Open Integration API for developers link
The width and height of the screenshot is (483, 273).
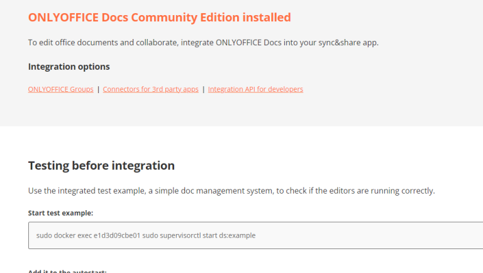click(255, 89)
